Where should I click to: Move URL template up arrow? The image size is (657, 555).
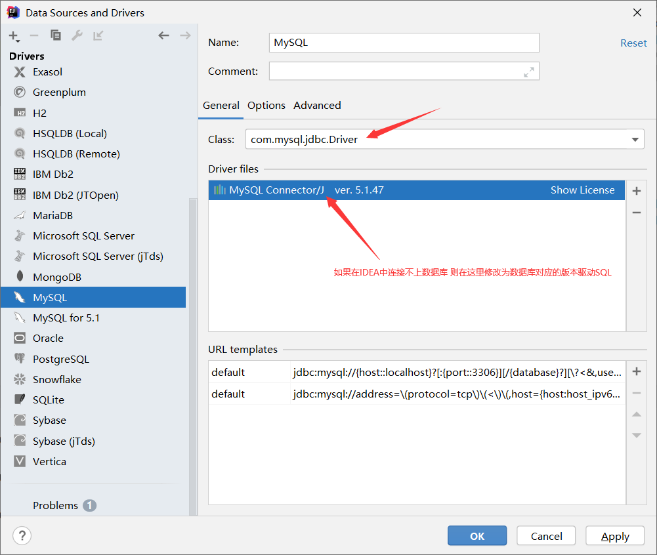(637, 414)
